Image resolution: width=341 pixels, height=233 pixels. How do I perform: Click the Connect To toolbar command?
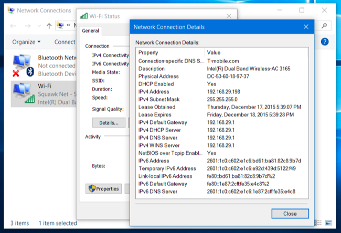(x=65, y=42)
